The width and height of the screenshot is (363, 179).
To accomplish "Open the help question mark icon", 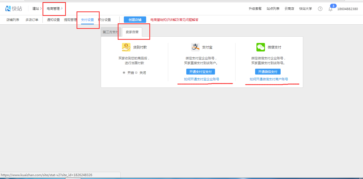I will pos(320,9).
